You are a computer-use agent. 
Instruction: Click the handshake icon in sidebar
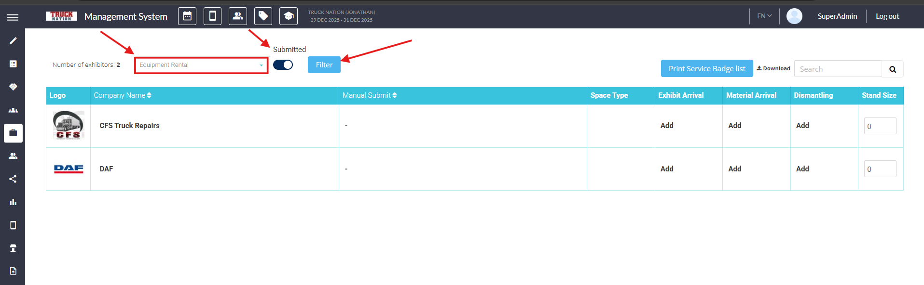(x=13, y=87)
